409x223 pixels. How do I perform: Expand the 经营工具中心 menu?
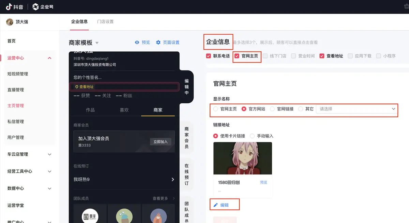click(x=49, y=171)
